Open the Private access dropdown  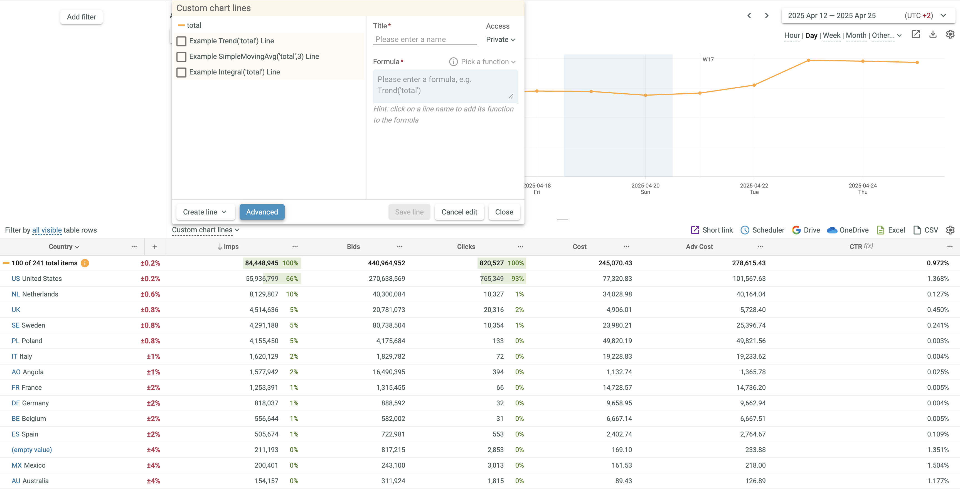click(x=500, y=39)
